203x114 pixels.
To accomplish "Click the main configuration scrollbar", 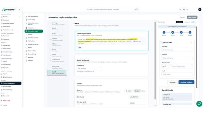I will pyautogui.click(x=155, y=61).
